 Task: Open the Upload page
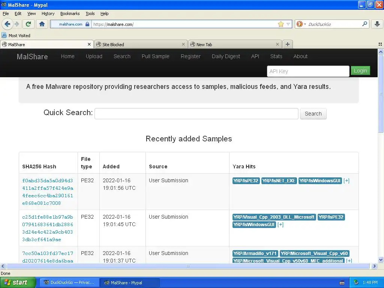click(94, 56)
